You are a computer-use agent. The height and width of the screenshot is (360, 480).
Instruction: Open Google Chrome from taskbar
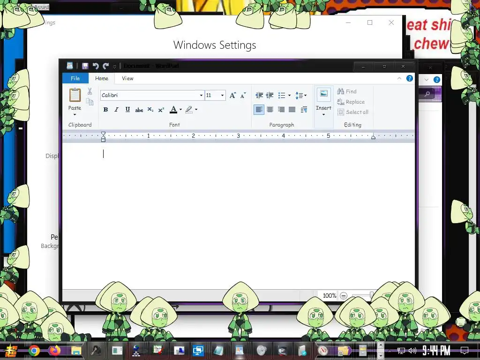pos(34,350)
